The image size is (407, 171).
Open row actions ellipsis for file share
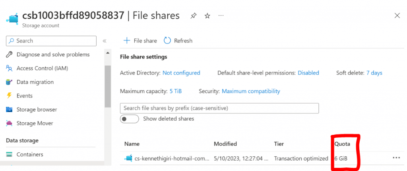[x=396, y=158]
